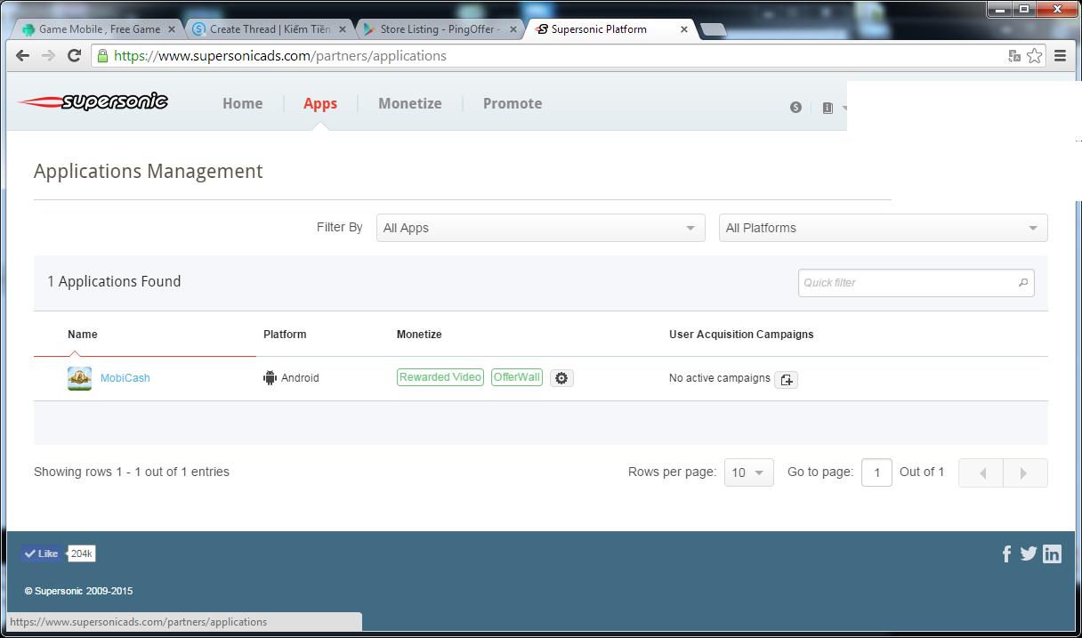Click the Rewarded Video tag

(x=440, y=377)
